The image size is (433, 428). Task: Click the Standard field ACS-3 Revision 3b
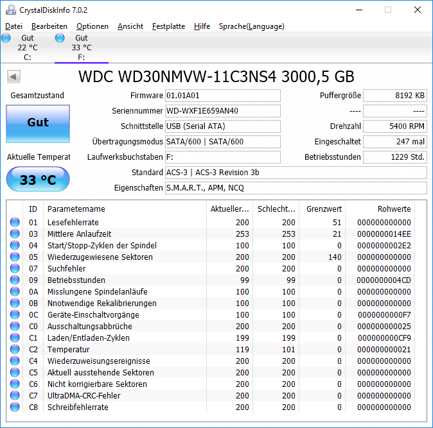pos(296,173)
